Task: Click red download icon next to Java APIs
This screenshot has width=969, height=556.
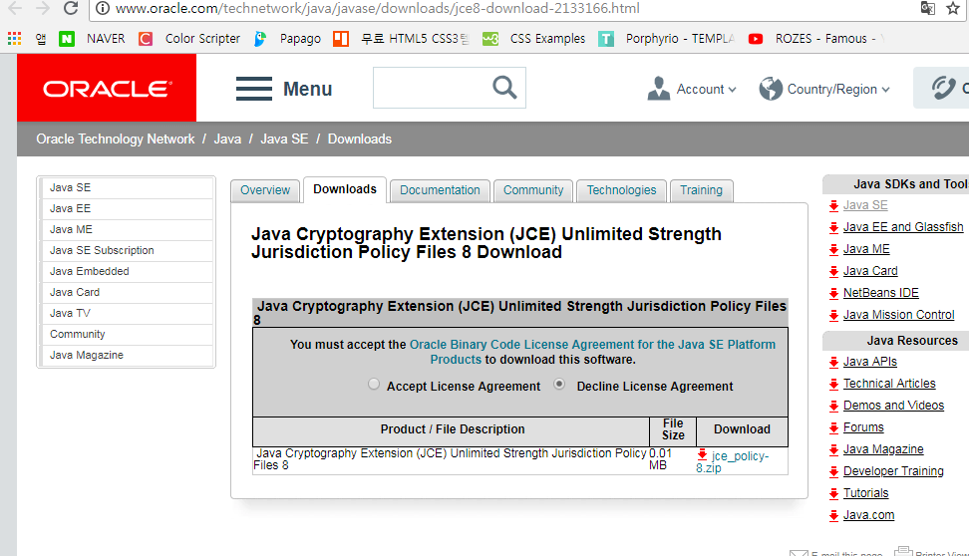Action: [x=833, y=362]
